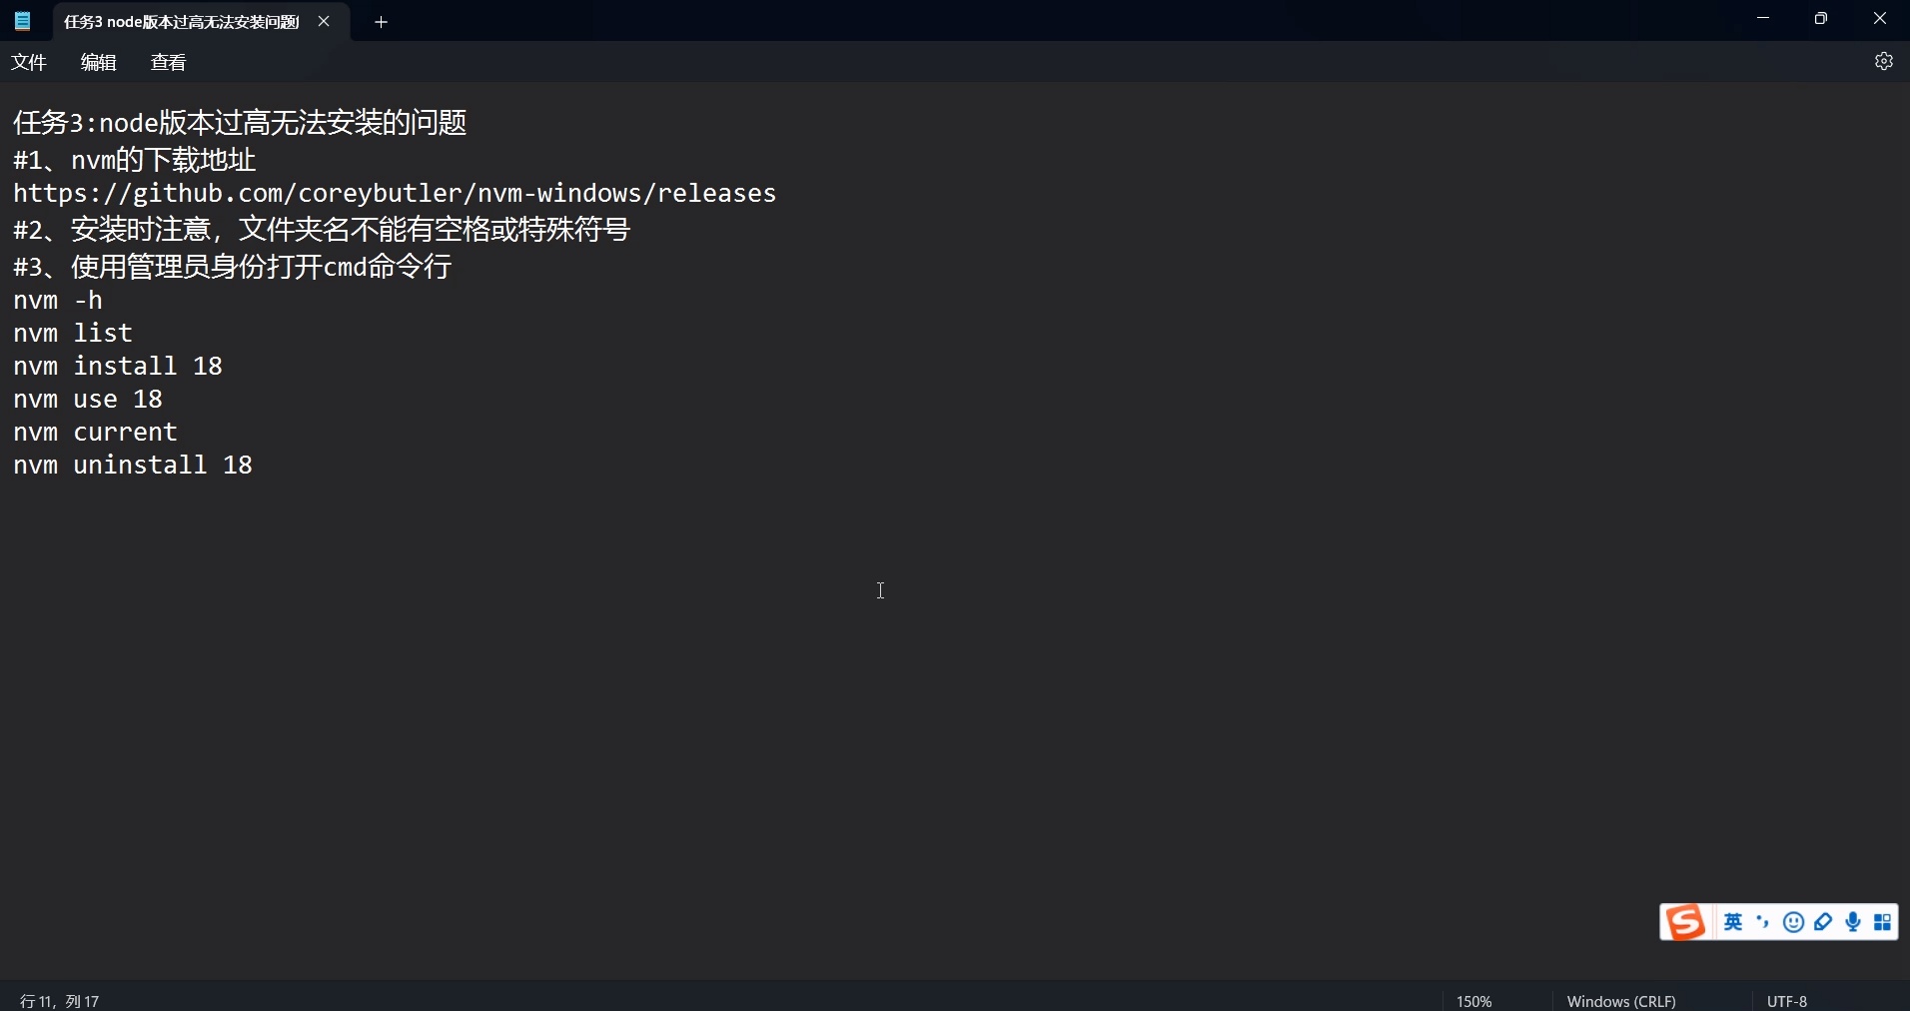Image resolution: width=1910 pixels, height=1011 pixels.
Task: Open the 查看 menu
Action: point(168,61)
